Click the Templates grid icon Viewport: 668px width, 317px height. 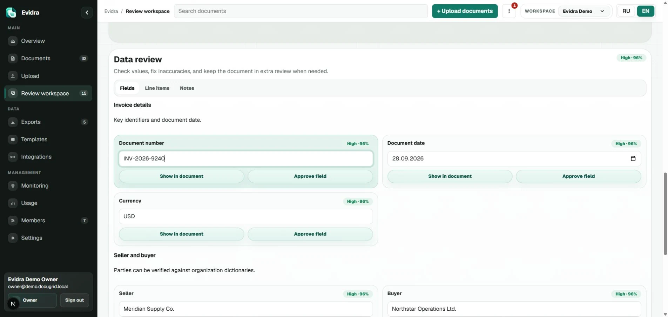13,140
